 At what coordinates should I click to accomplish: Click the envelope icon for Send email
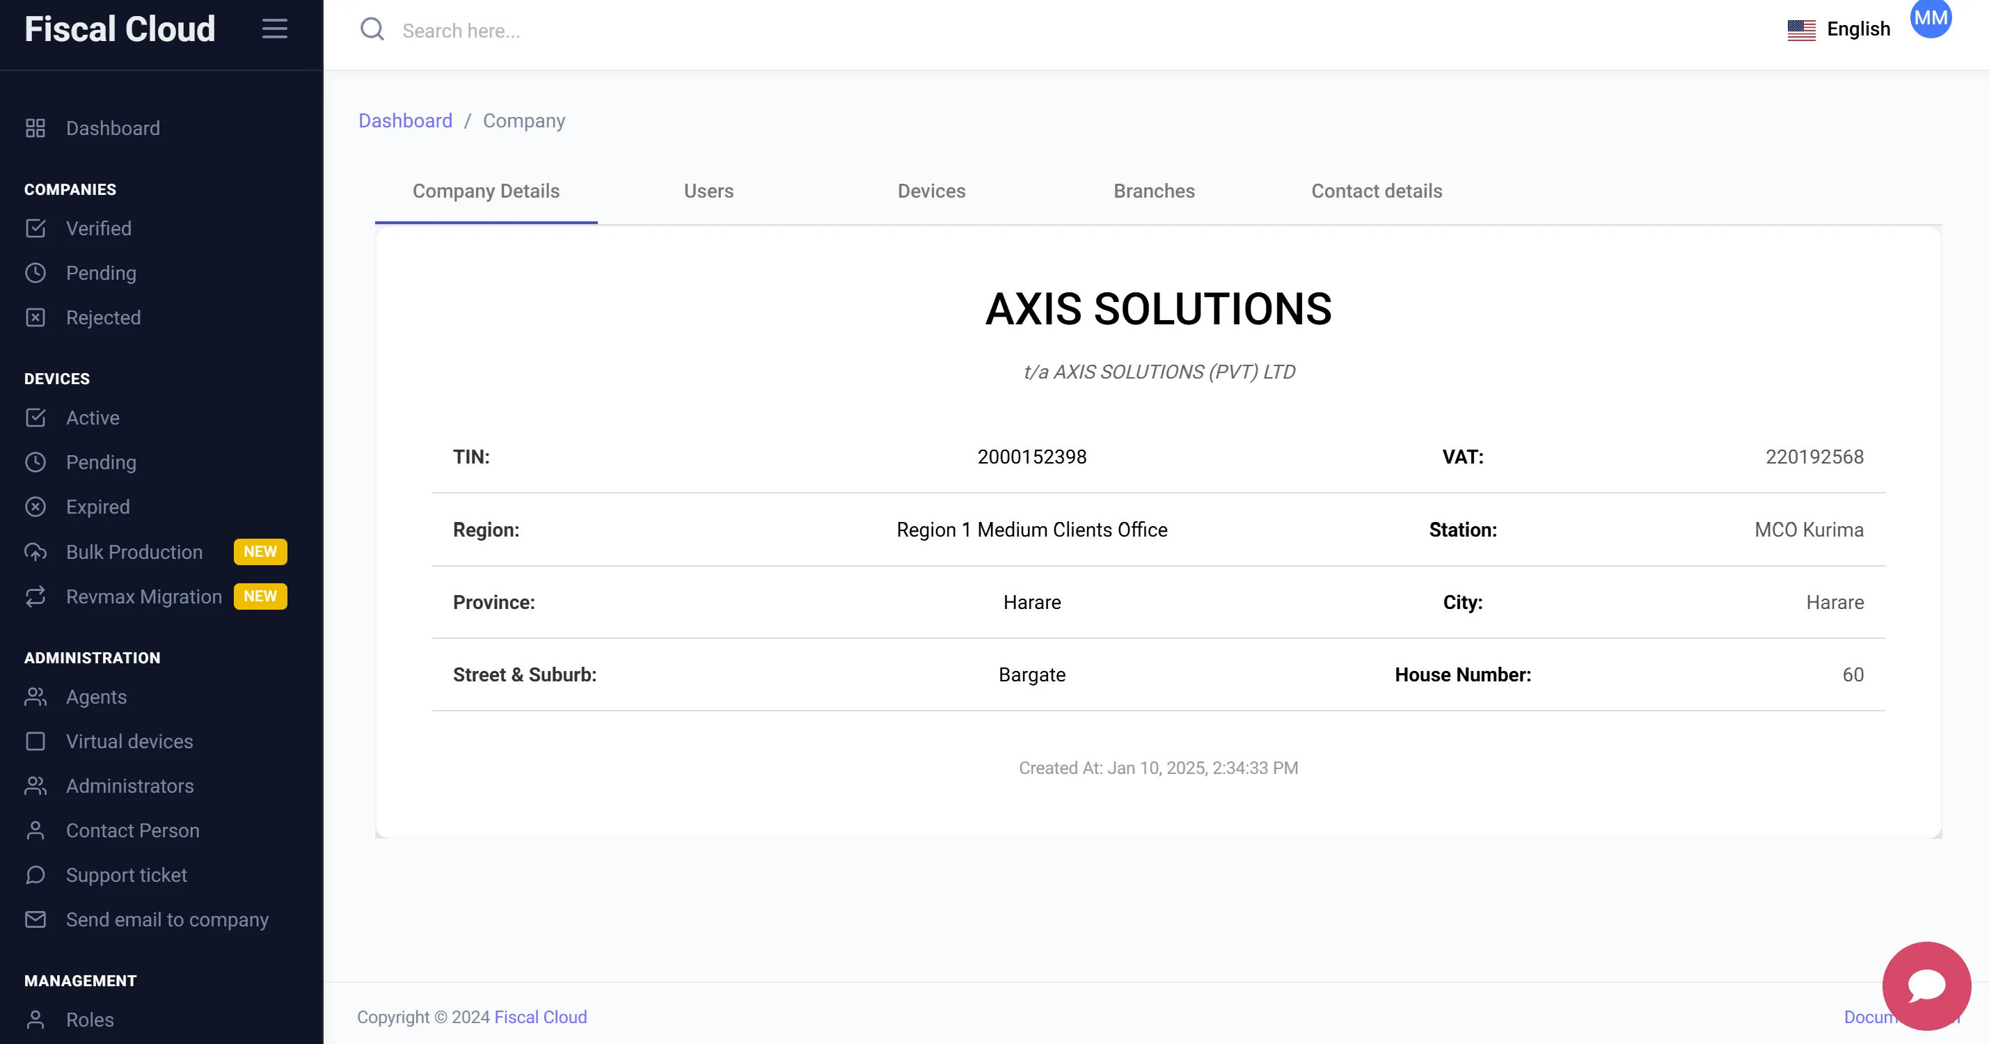click(35, 919)
